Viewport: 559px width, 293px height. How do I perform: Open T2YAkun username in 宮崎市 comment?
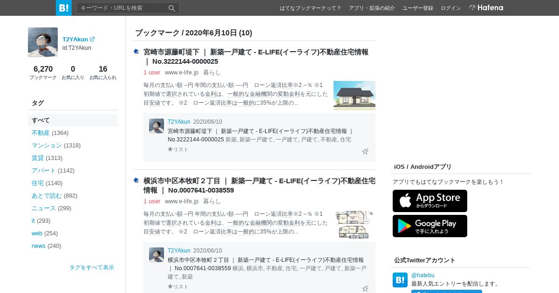tap(179, 122)
